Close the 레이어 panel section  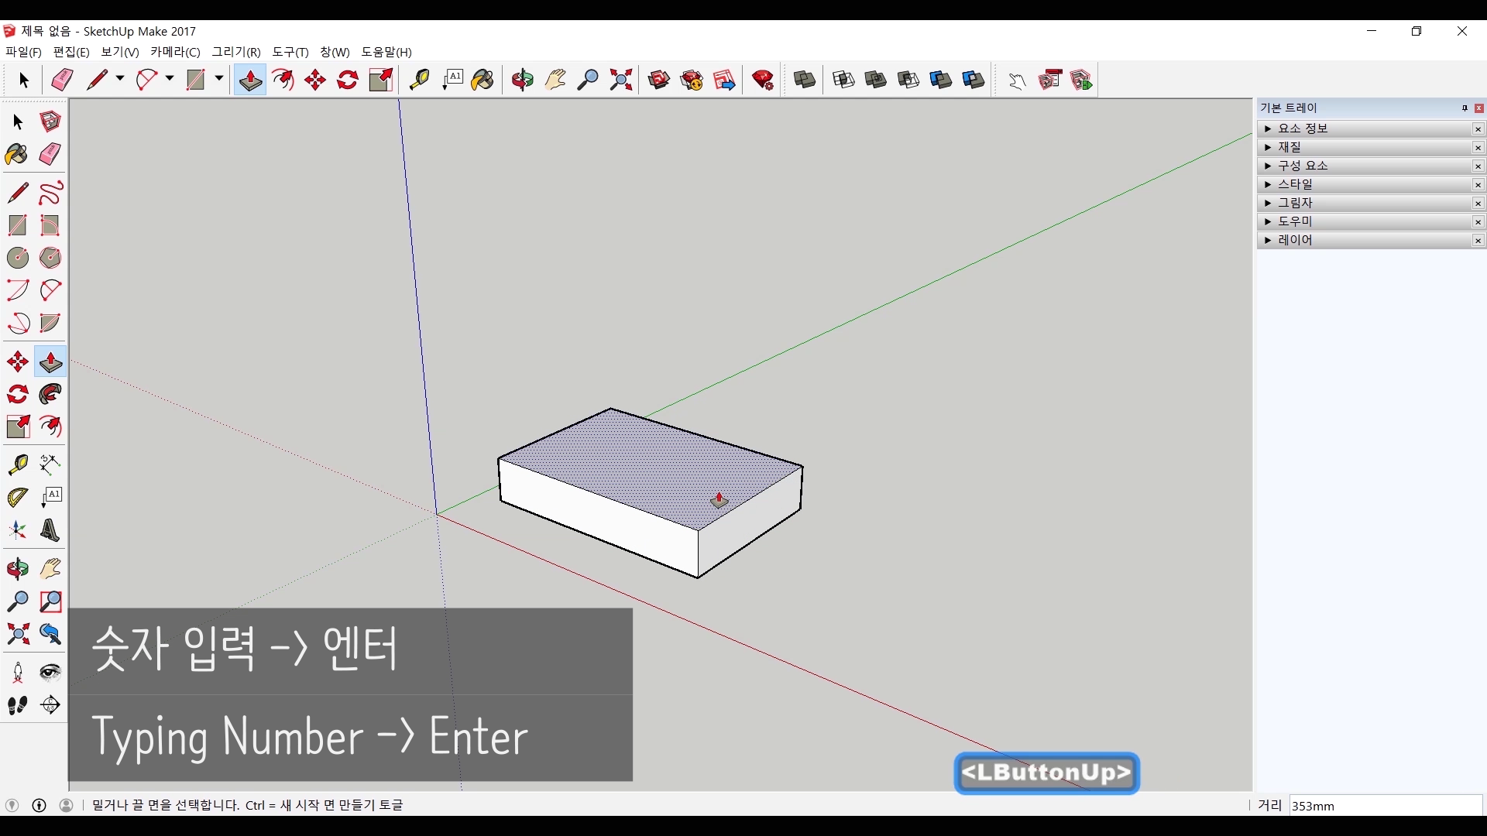point(1478,241)
